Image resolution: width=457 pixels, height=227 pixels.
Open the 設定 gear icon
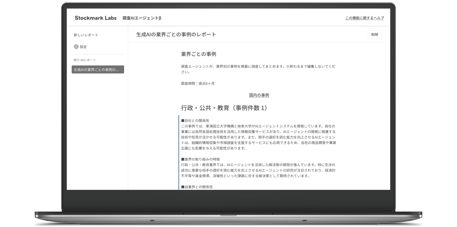pyautogui.click(x=76, y=46)
